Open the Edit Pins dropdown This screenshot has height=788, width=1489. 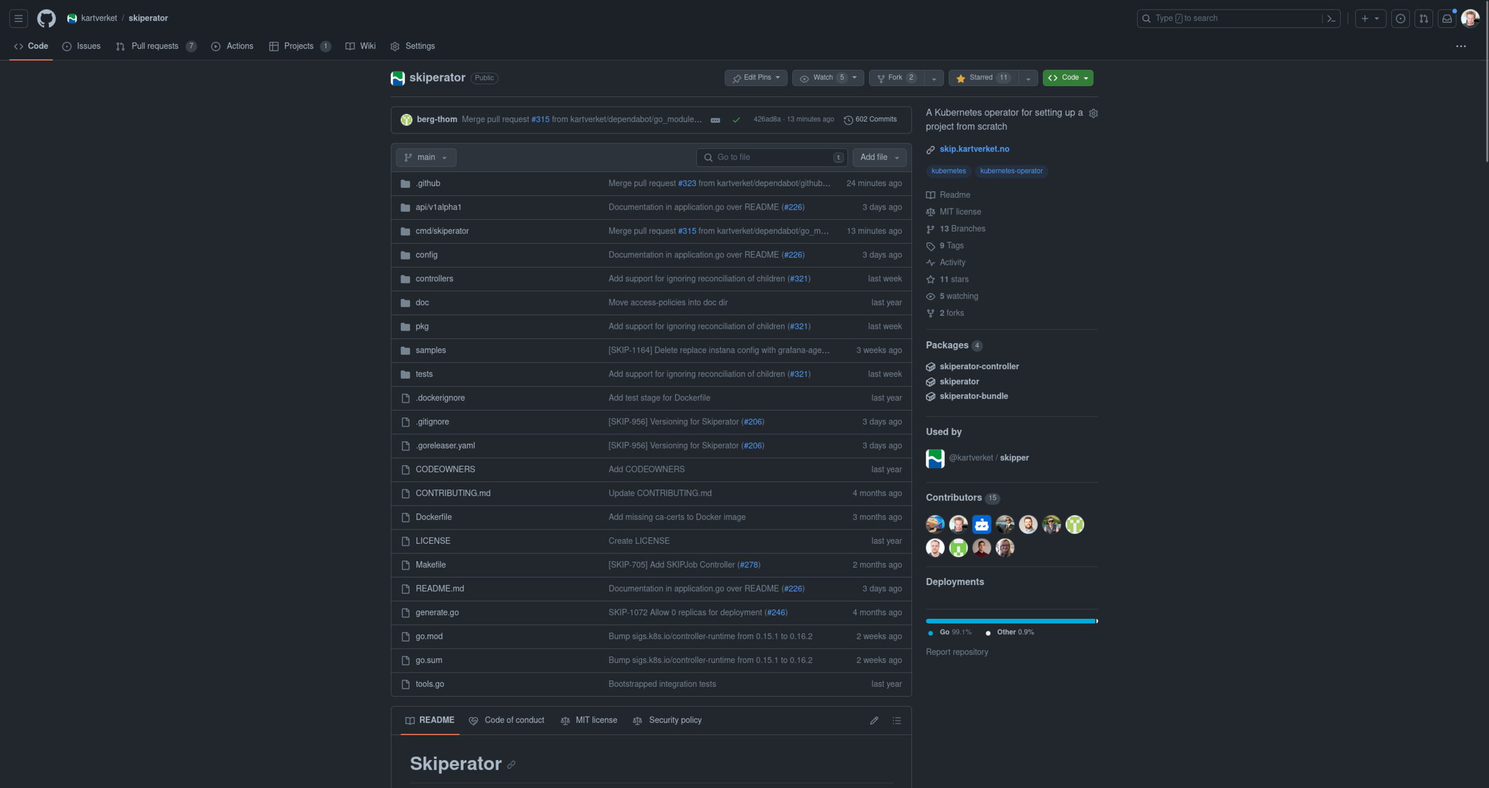755,78
